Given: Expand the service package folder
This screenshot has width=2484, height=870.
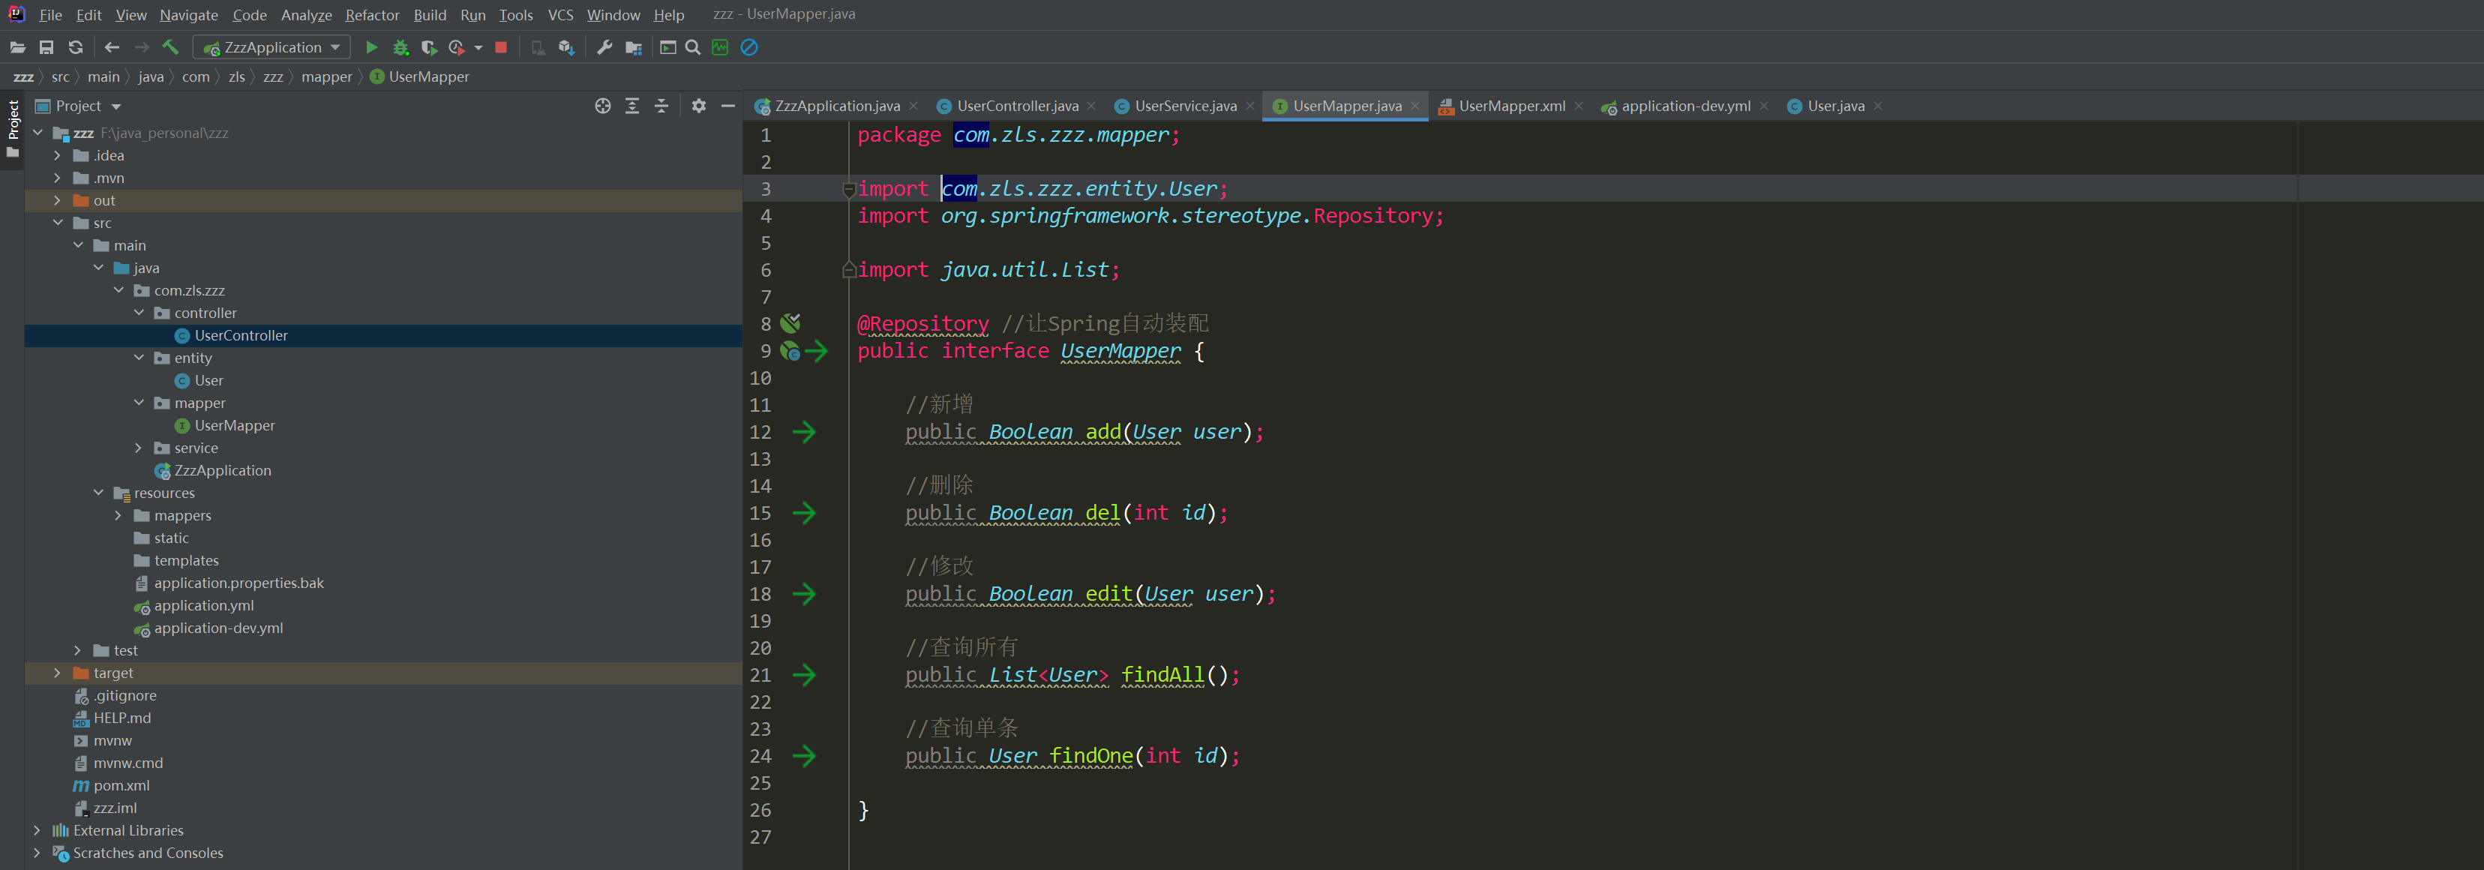Looking at the screenshot, I should 139,448.
